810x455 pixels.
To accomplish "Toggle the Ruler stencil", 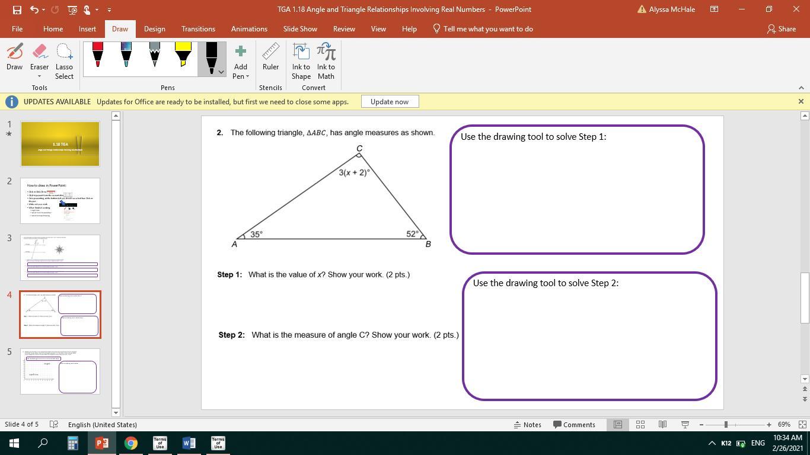I will pyautogui.click(x=270, y=58).
